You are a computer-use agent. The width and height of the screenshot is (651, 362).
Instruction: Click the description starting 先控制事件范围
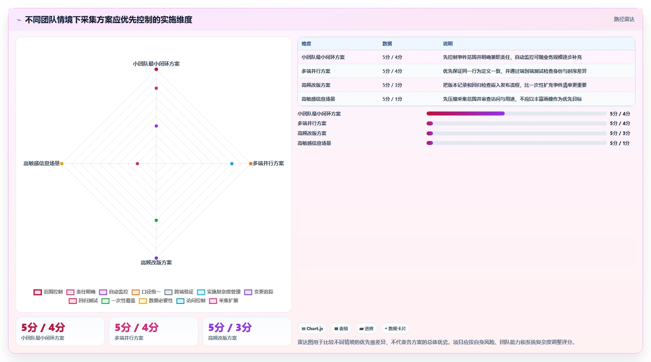coord(512,57)
